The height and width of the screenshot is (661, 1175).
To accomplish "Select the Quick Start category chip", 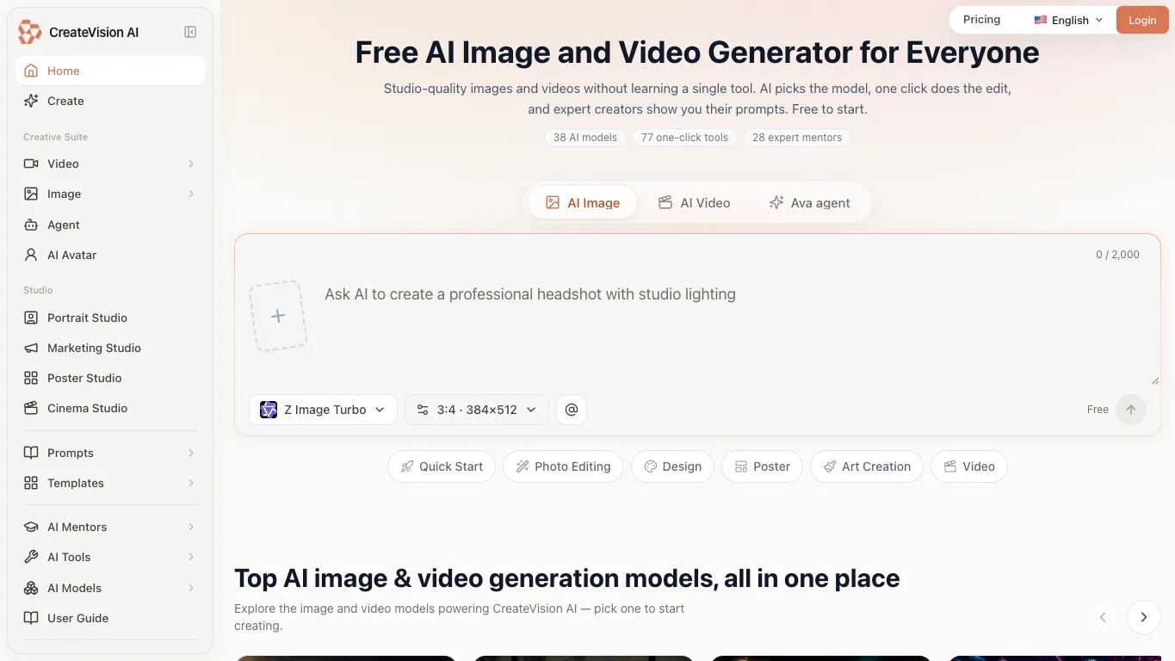I will [x=442, y=466].
